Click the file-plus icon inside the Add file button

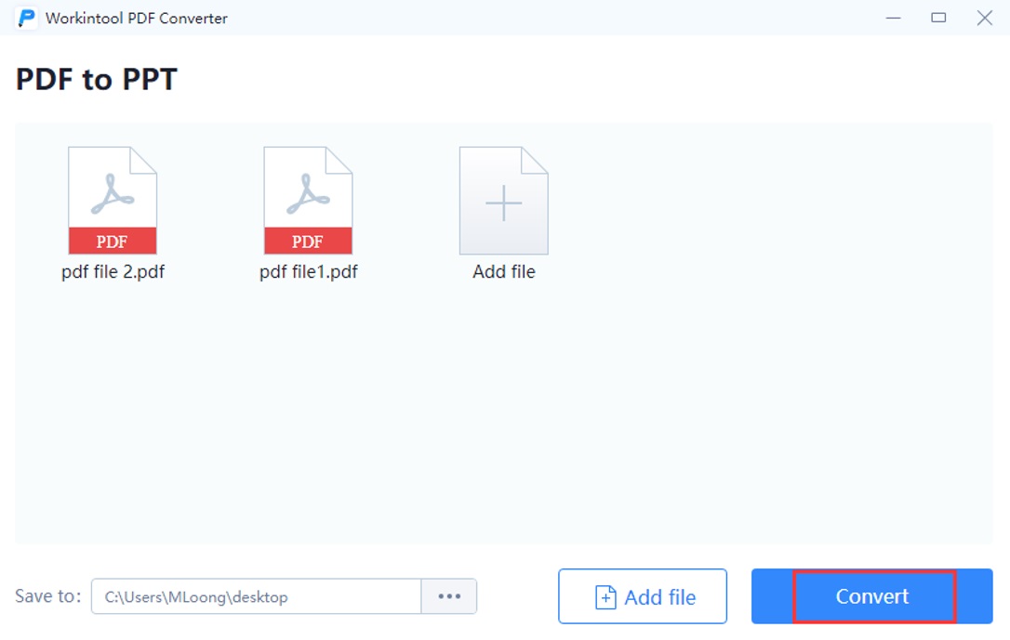click(x=606, y=595)
